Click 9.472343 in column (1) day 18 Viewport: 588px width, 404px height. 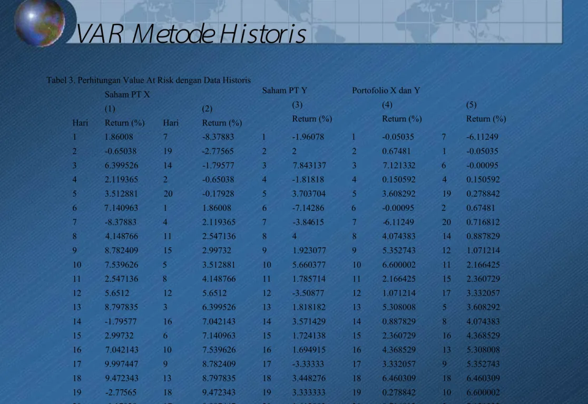(x=122, y=378)
